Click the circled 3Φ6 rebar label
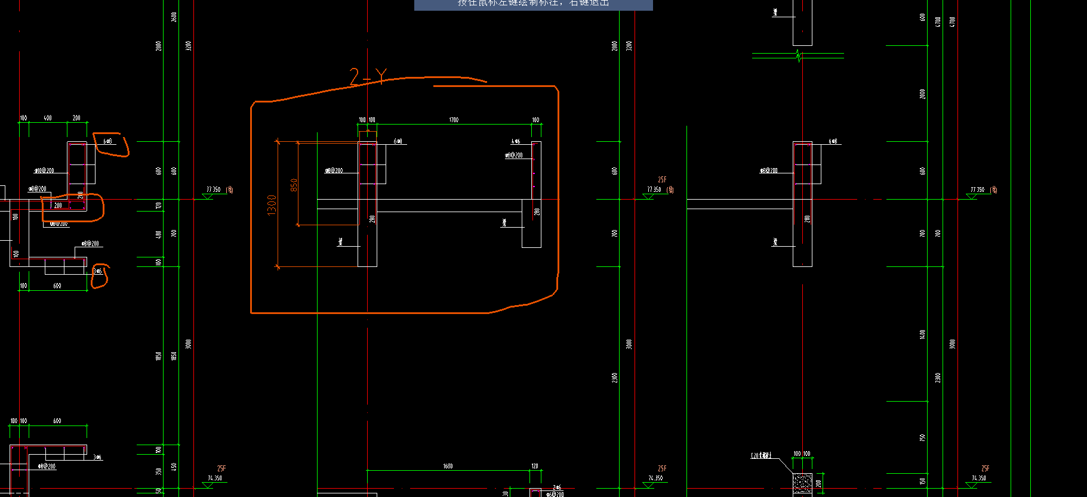Image resolution: width=1087 pixels, height=497 pixels. coord(97,271)
